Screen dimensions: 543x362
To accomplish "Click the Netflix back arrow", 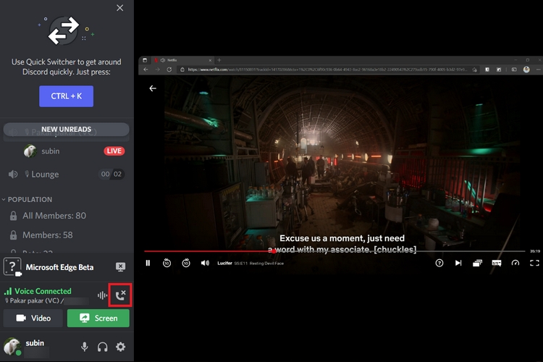I will tap(153, 88).
